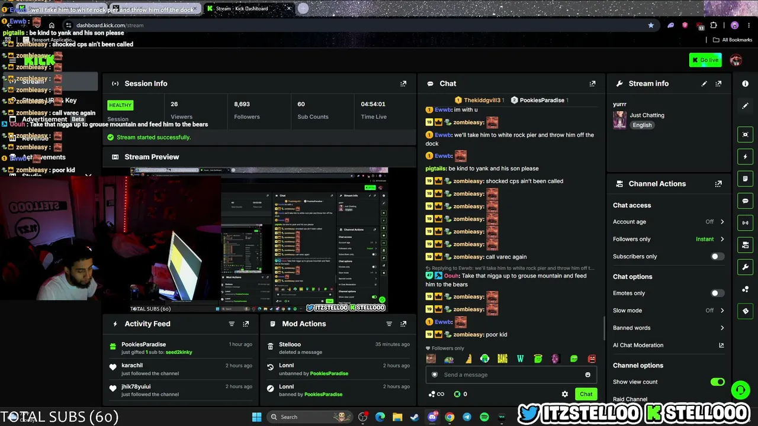
Task: Filter the Mod Actions list
Action: click(389, 324)
